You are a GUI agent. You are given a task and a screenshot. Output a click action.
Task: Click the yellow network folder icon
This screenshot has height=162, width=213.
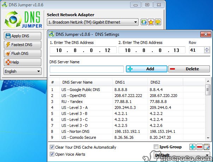(x=158, y=22)
